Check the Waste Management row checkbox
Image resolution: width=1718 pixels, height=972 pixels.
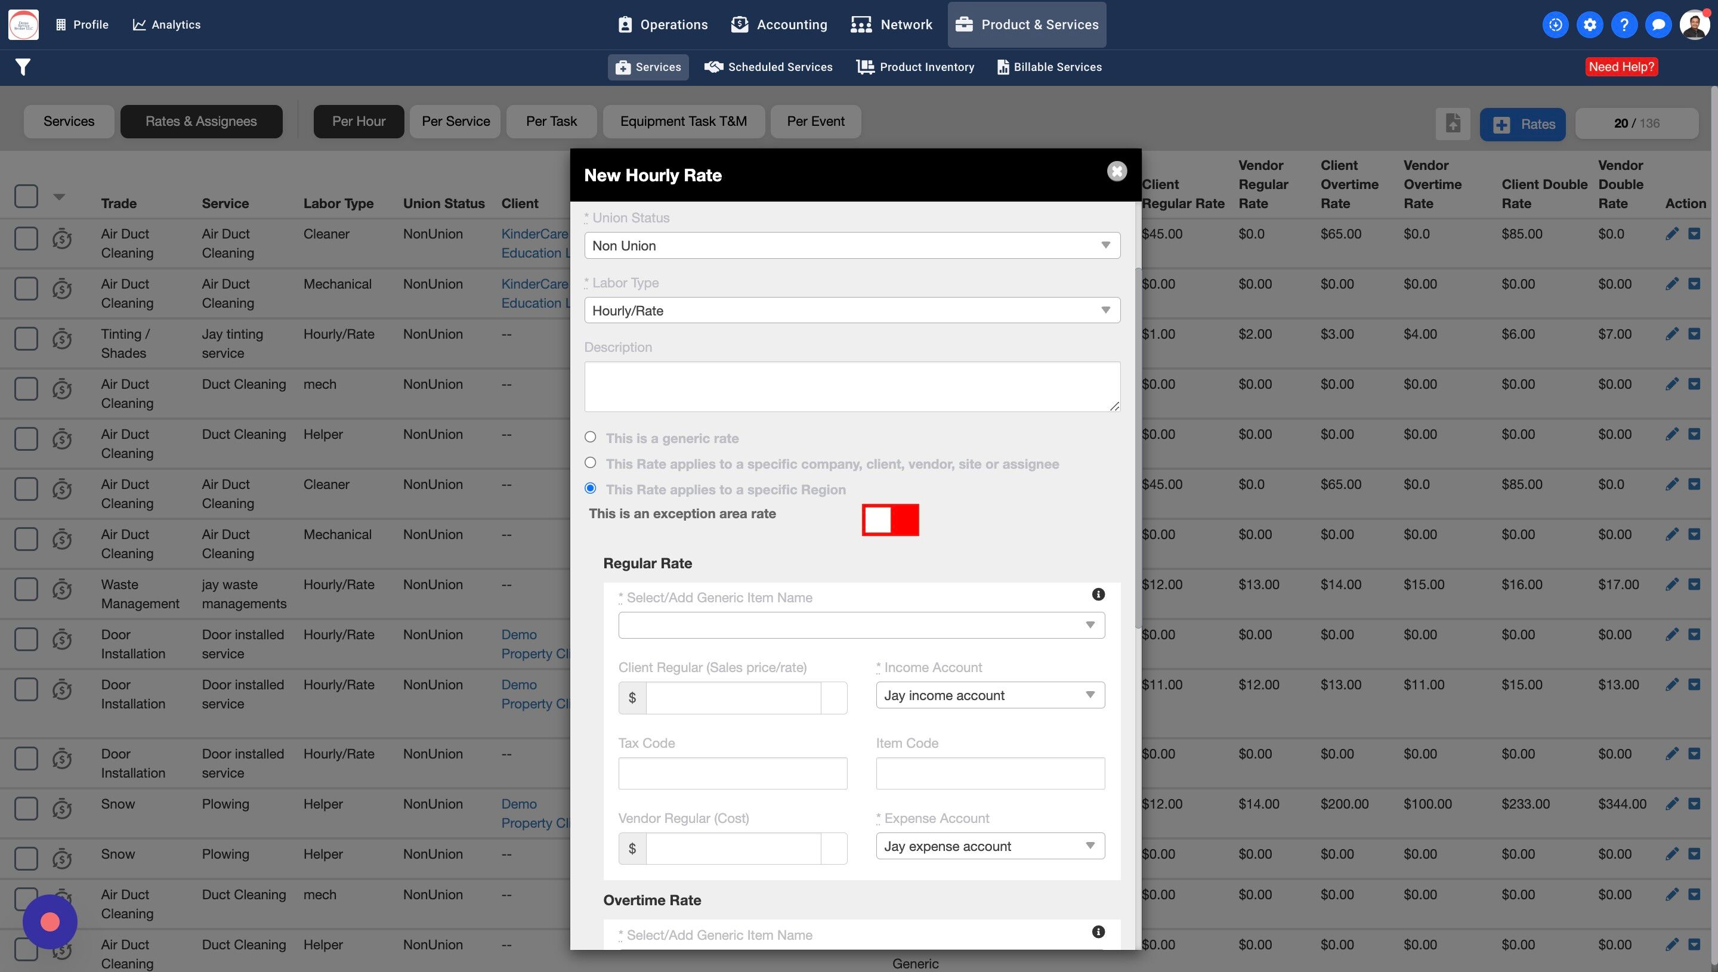[26, 589]
